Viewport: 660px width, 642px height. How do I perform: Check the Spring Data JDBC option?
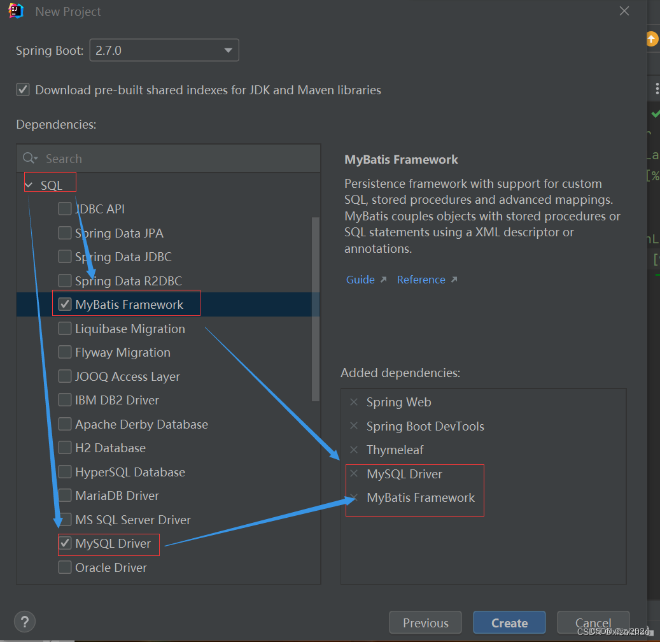click(65, 257)
